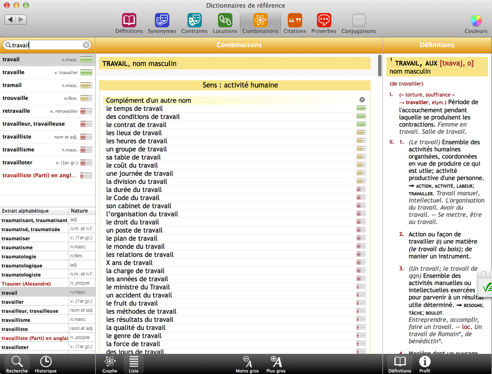Select 'travailleur, travailleuse' search result
Screen dimensions: 492x374
coord(47,124)
